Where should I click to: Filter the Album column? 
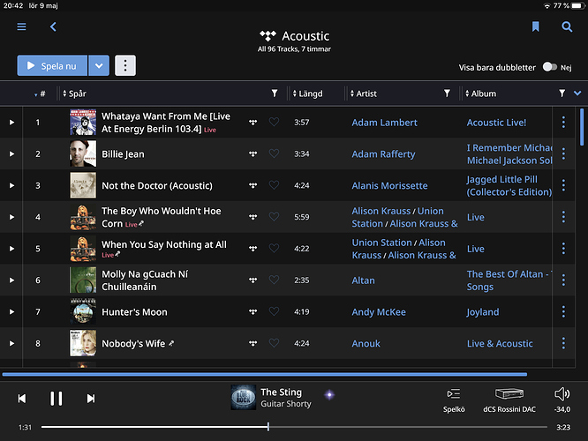click(x=562, y=93)
